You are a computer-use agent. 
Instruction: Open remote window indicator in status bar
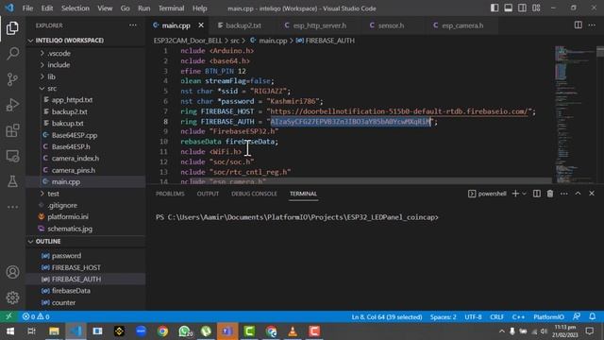click(x=8, y=316)
